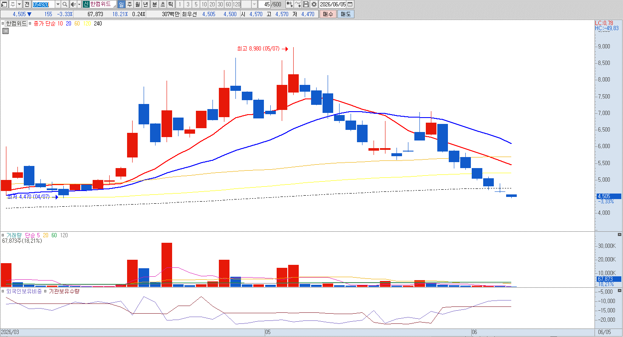Select the 초 (second) period button

tap(162, 4)
